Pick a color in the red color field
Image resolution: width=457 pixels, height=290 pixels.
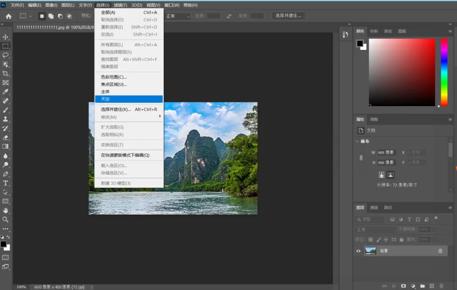[x=402, y=73]
